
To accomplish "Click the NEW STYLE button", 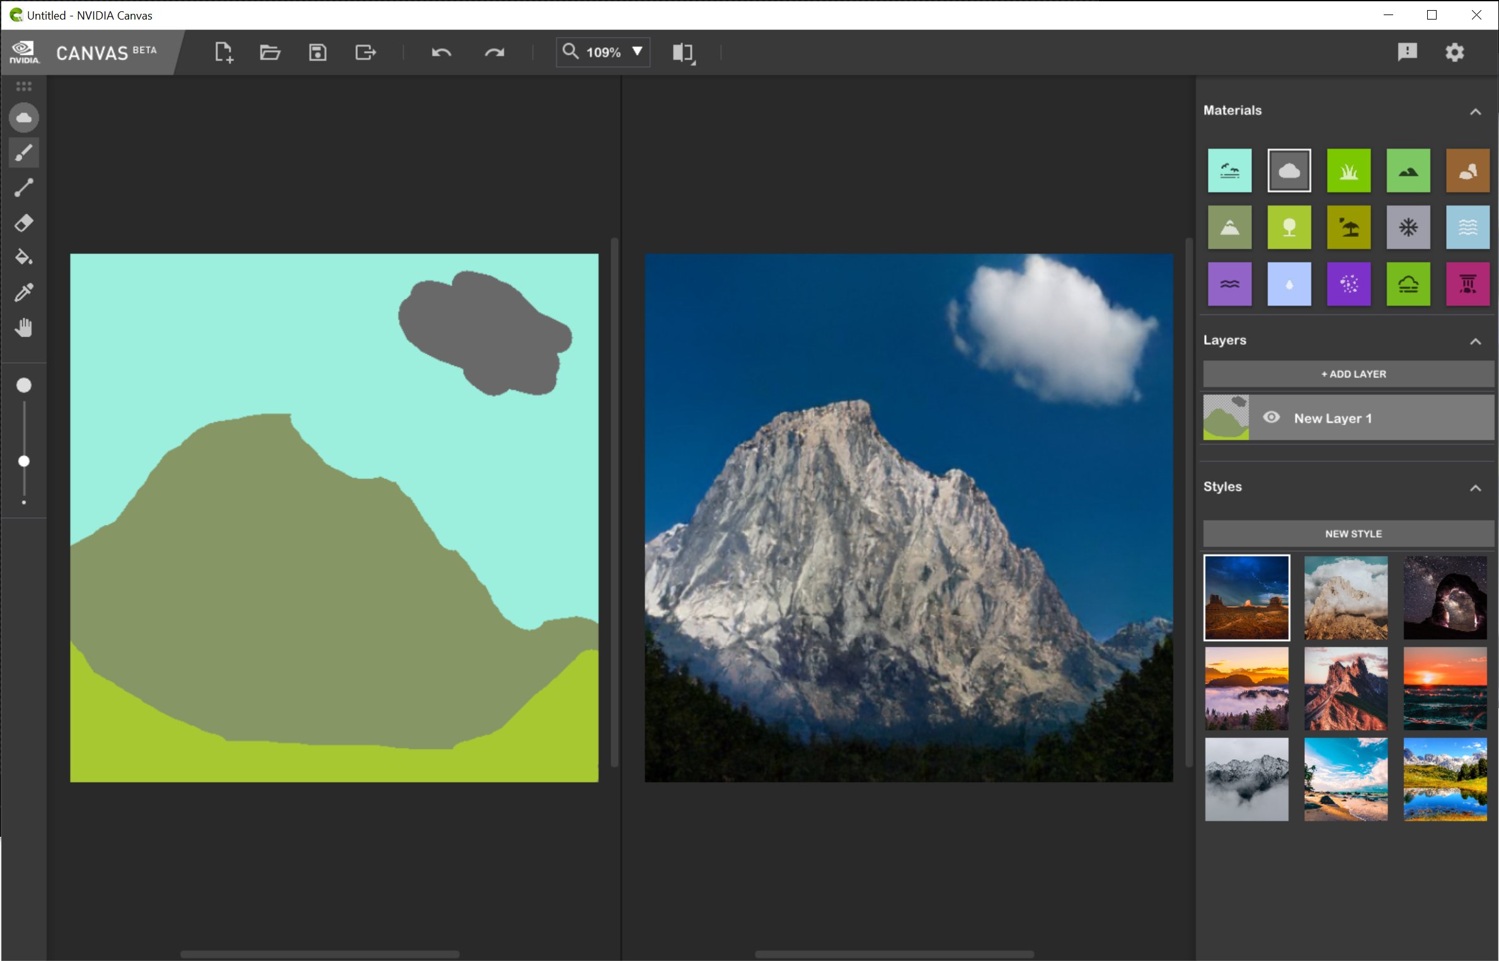I will (x=1348, y=534).
